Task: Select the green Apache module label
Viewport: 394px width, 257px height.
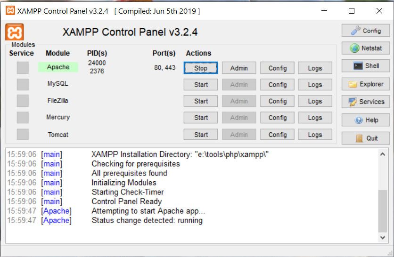Action: 58,67
